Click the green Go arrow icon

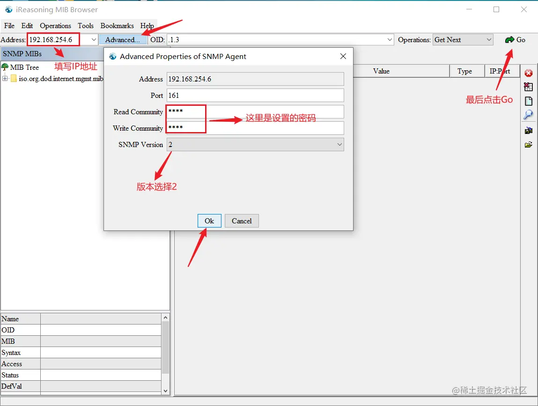pos(509,40)
